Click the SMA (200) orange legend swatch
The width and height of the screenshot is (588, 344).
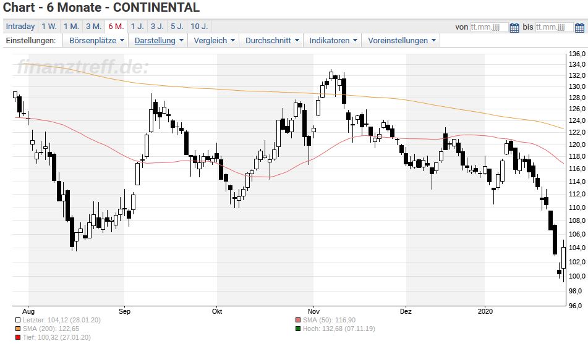(x=18, y=329)
